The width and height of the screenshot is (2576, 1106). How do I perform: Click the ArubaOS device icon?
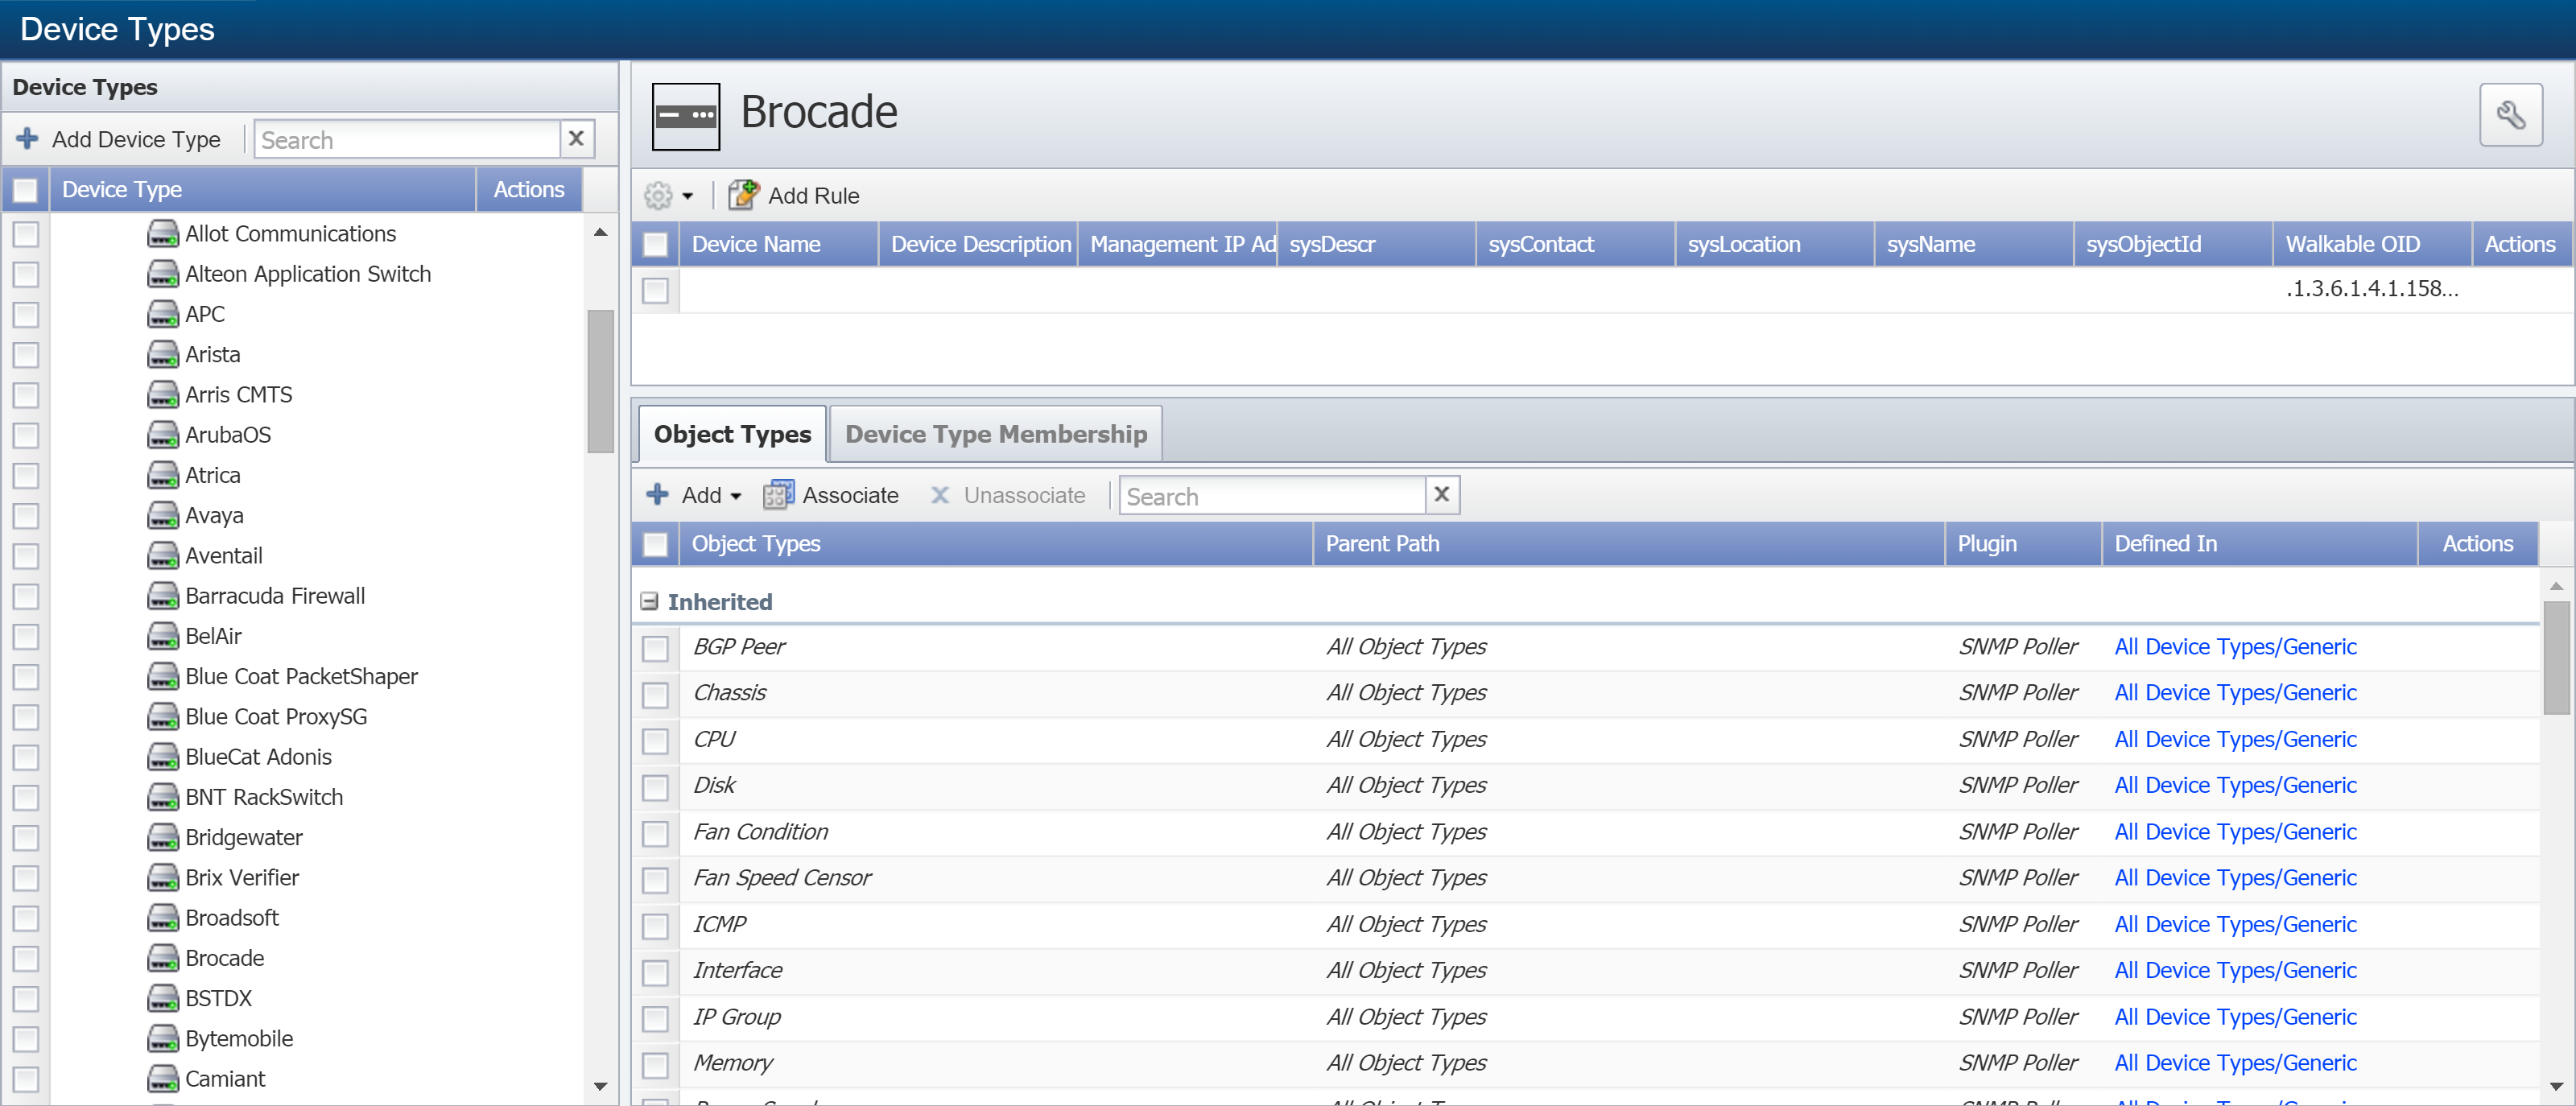pos(163,434)
